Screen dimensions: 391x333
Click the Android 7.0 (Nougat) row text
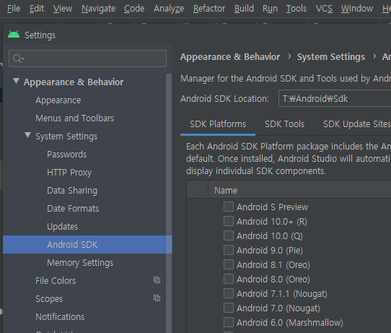click(278, 308)
